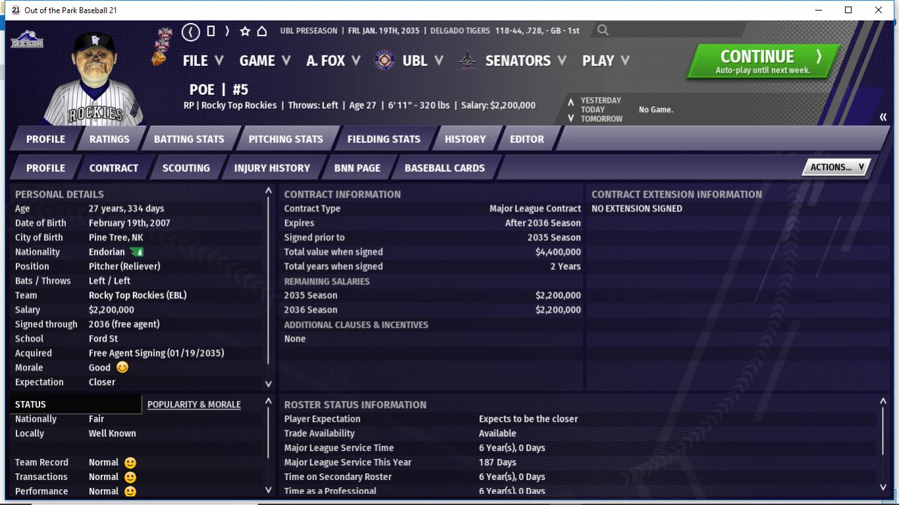Click the Endorian nationality flag icon

(x=136, y=252)
